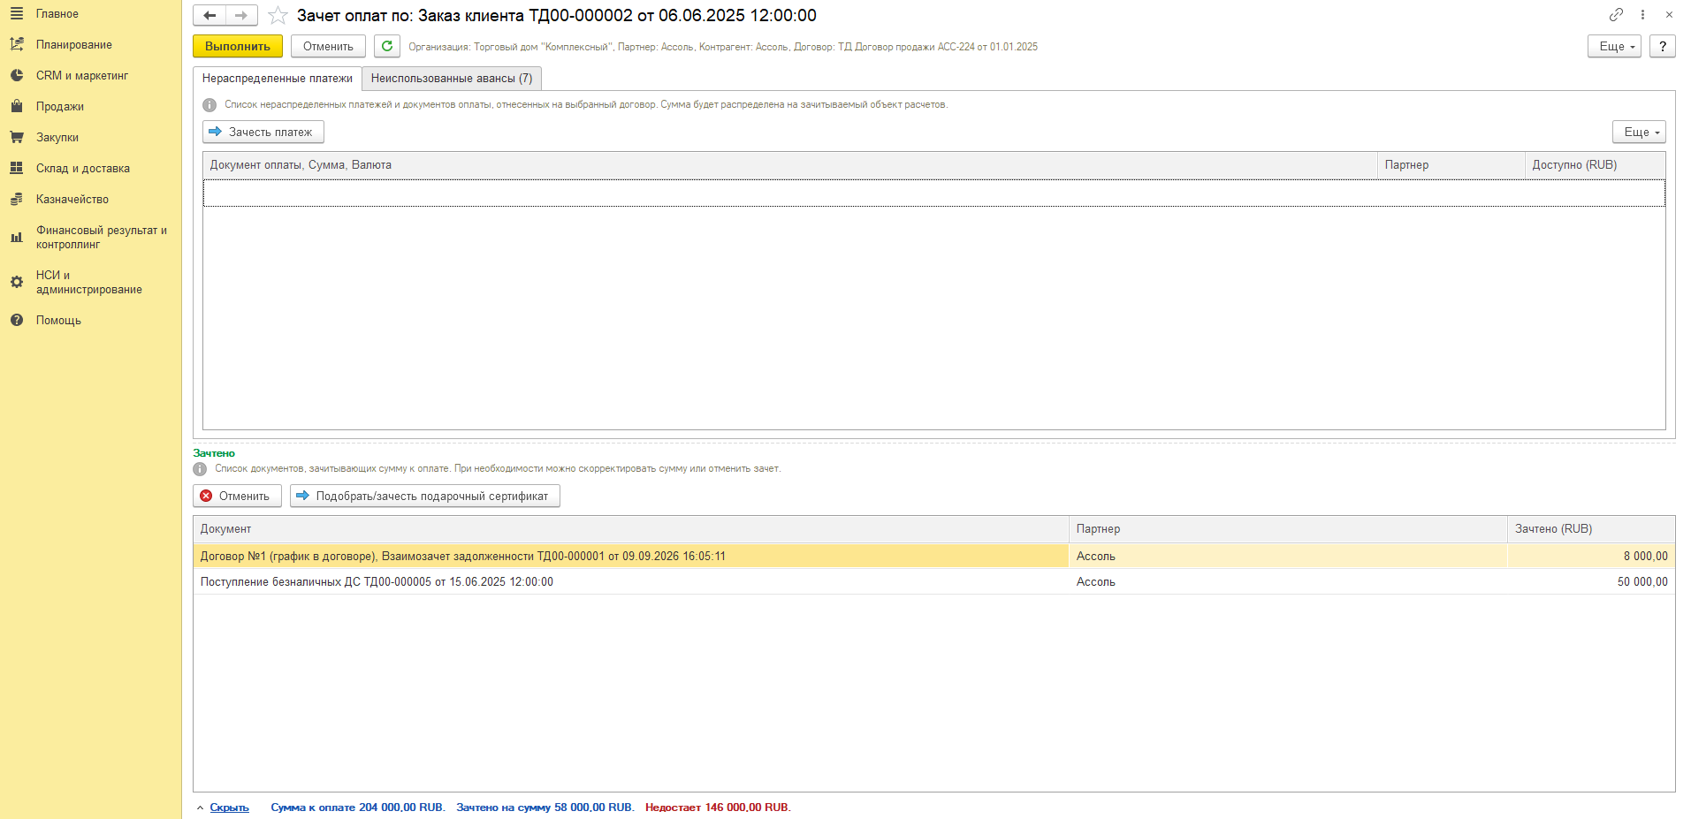Copy link using the chain icon

(1616, 14)
